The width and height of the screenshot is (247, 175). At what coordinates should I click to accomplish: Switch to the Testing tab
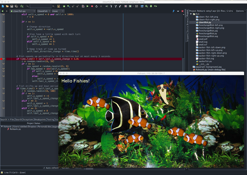pyautogui.click(x=50, y=120)
